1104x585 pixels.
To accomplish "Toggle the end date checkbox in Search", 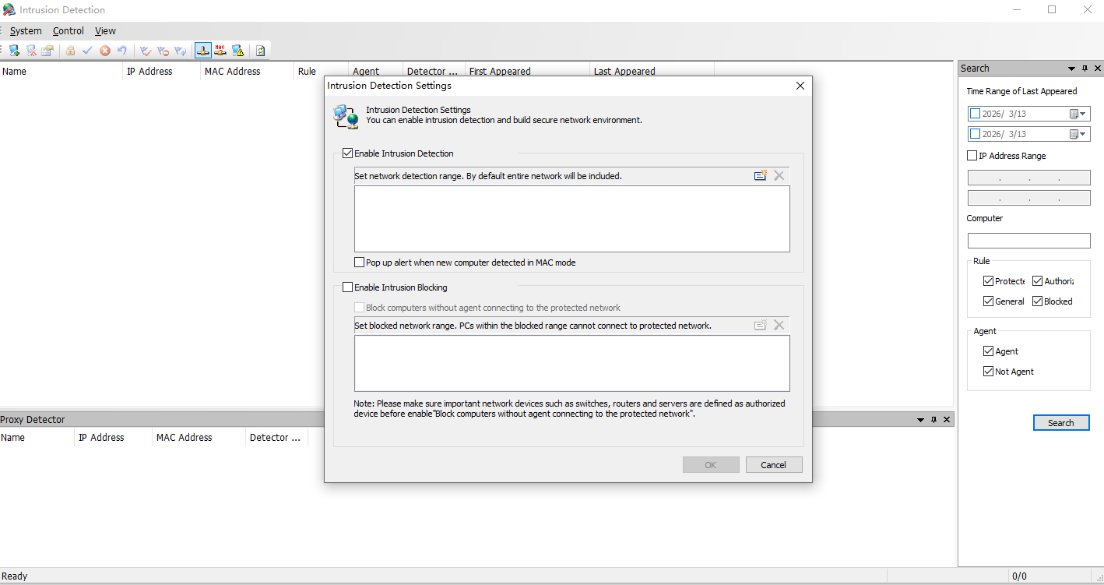I will click(x=976, y=134).
